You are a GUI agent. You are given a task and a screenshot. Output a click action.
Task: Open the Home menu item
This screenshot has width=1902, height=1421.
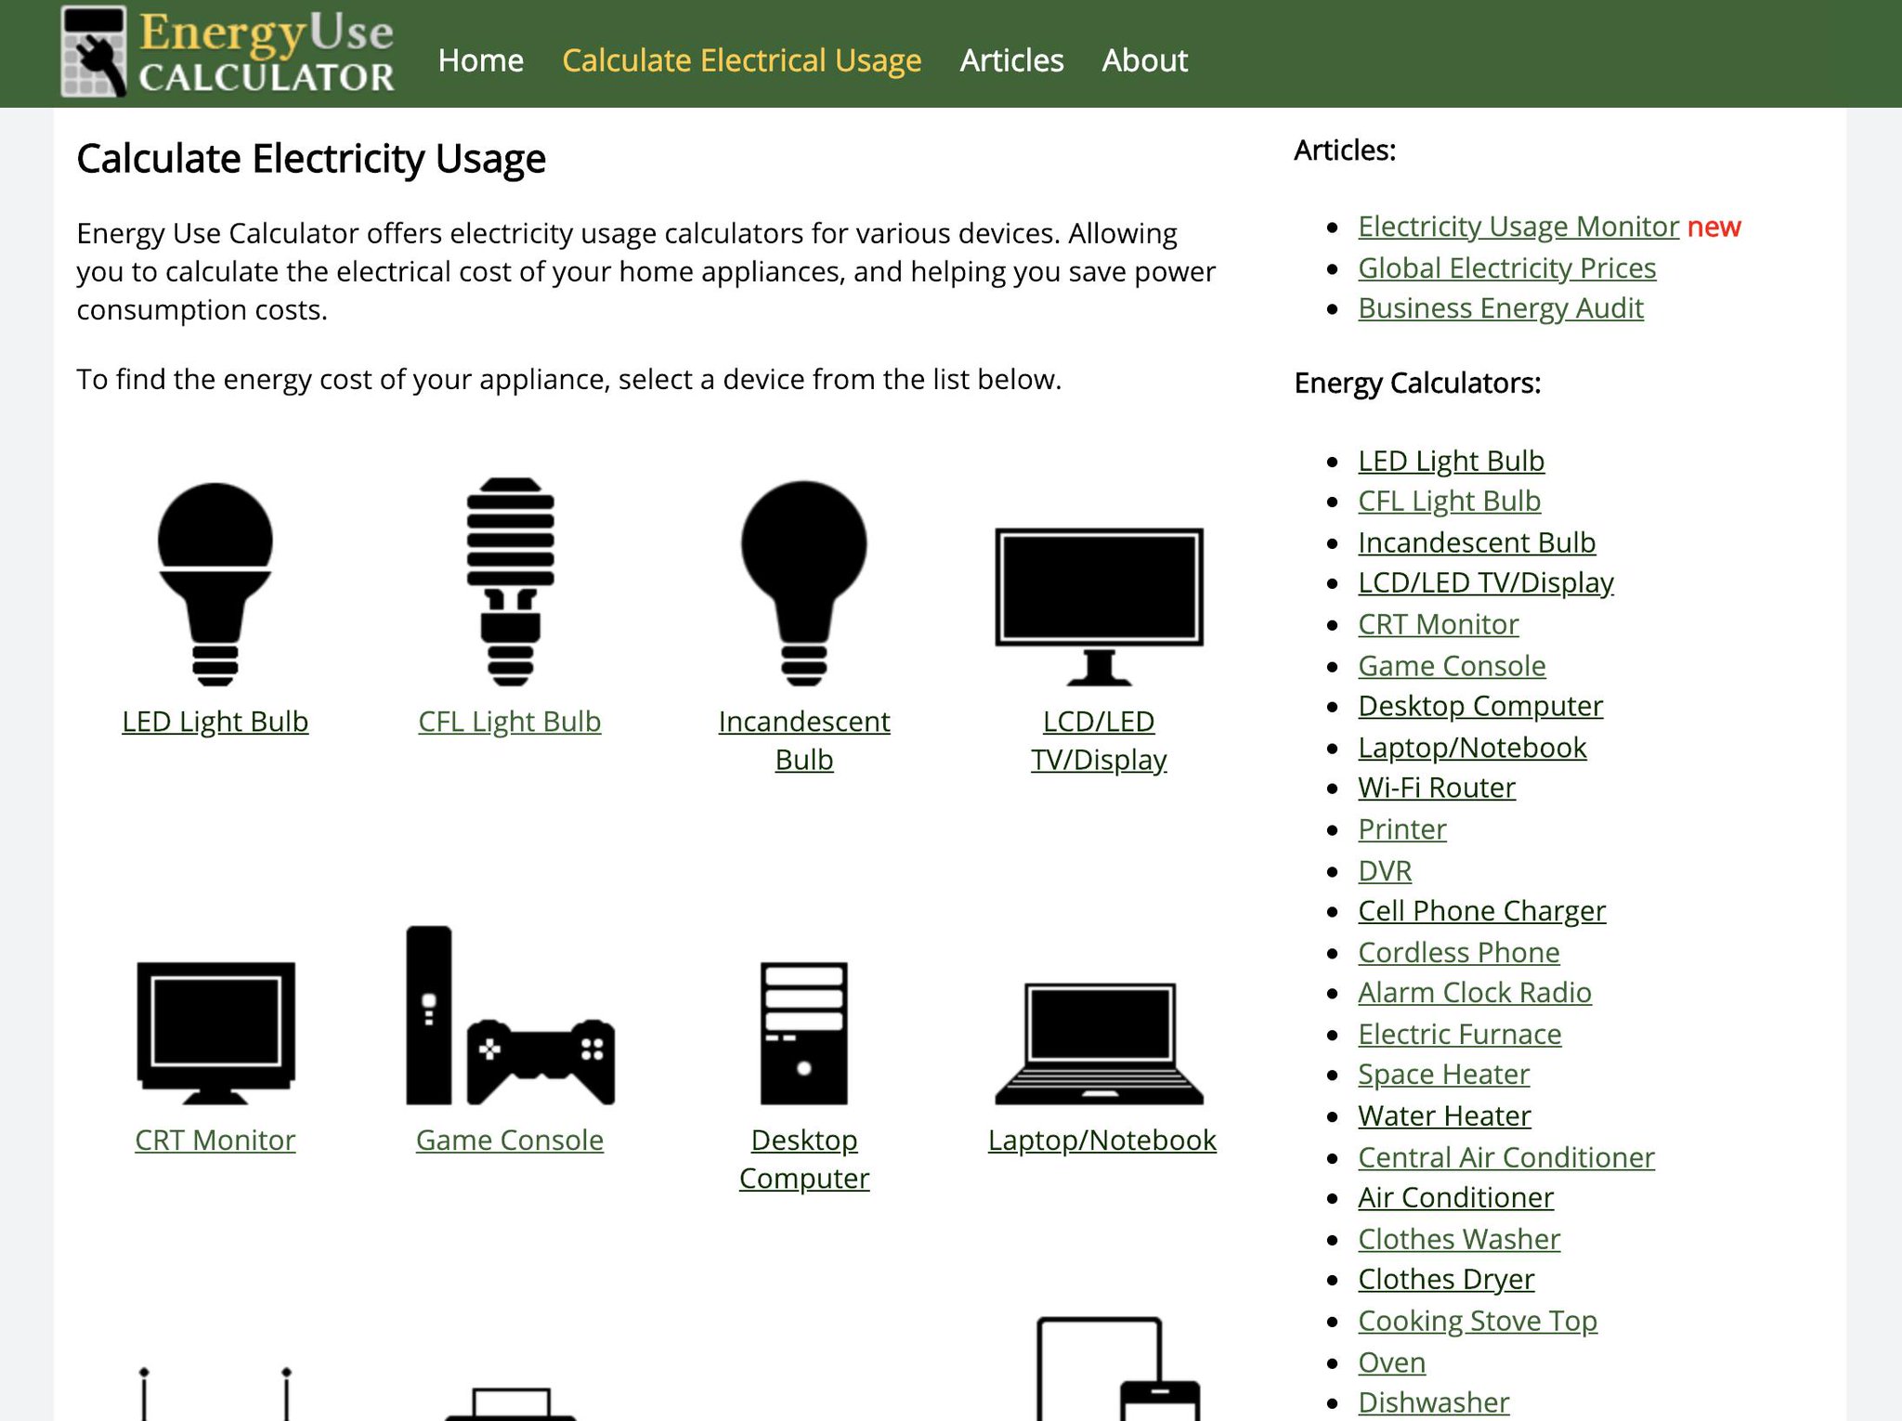point(480,60)
